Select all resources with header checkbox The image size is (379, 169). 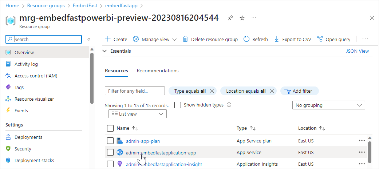pyautogui.click(x=110, y=128)
